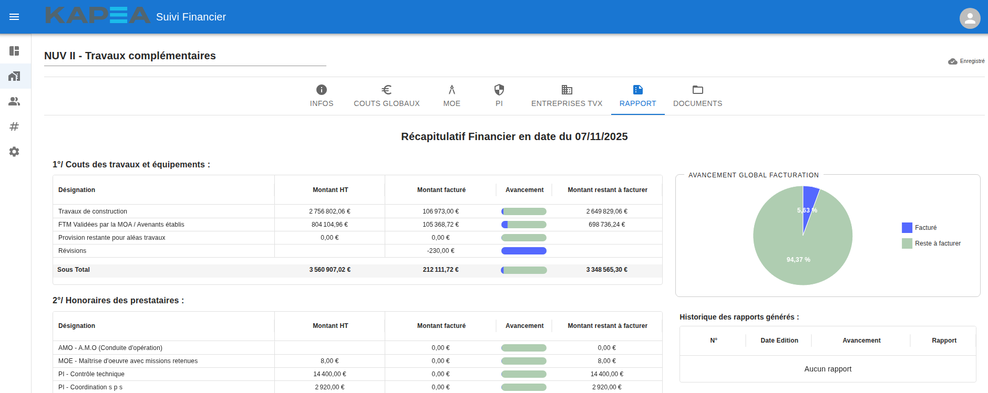Click the Aucun rapport message
The width and height of the screenshot is (988, 393).
[828, 369]
